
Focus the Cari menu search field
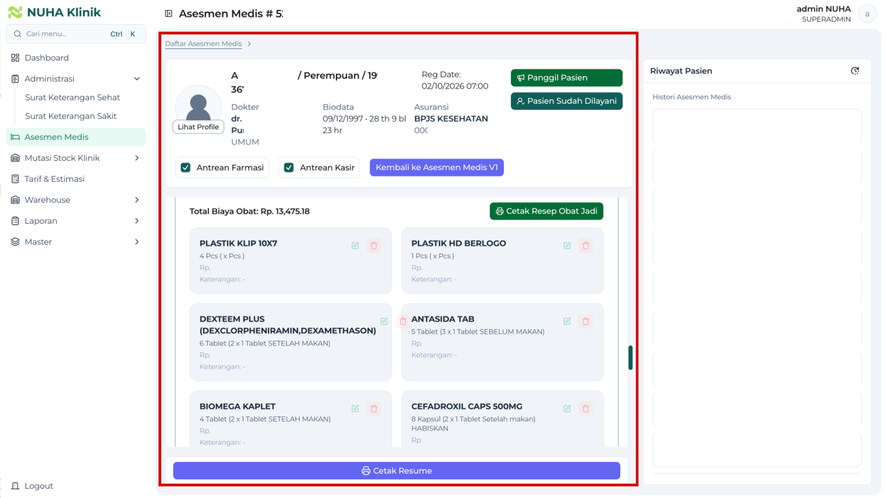pyautogui.click(x=76, y=34)
